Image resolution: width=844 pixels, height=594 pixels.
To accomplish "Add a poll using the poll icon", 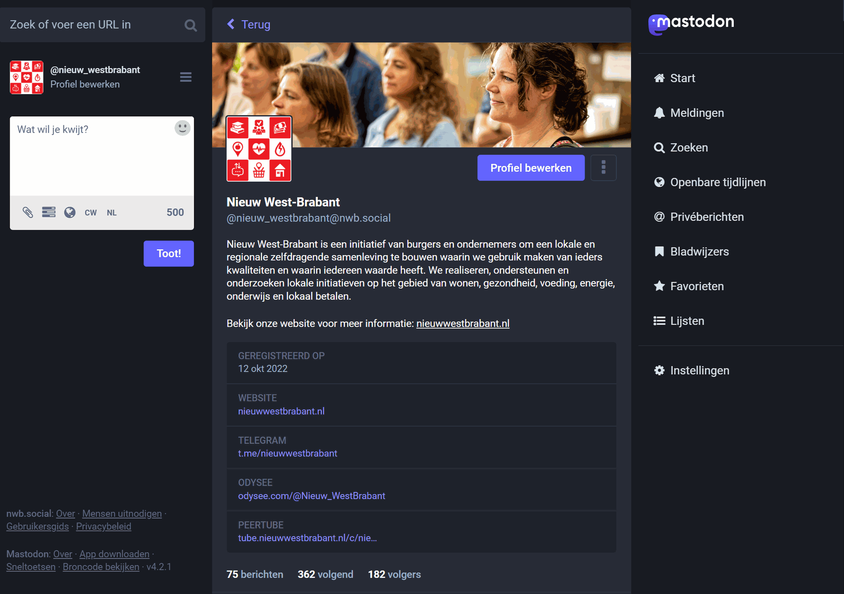I will 49,212.
